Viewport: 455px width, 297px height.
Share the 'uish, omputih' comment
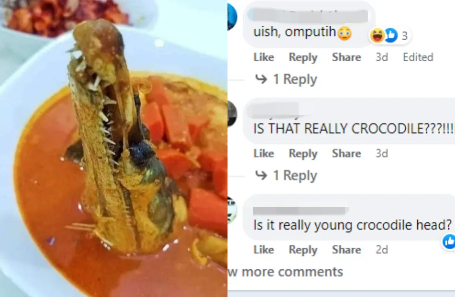point(346,57)
